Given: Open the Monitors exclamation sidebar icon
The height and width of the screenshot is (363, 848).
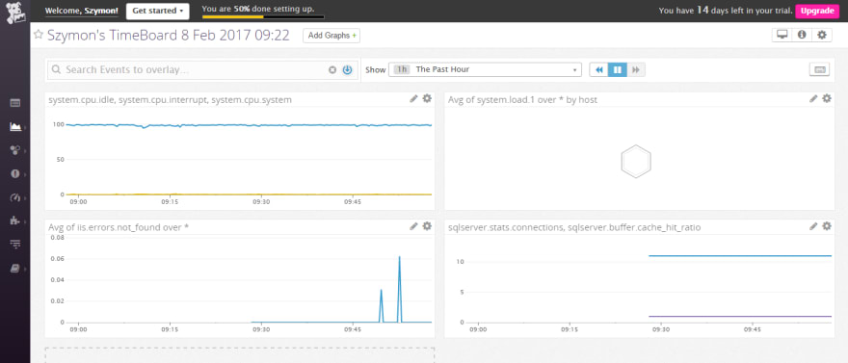Looking at the screenshot, I should (x=15, y=174).
